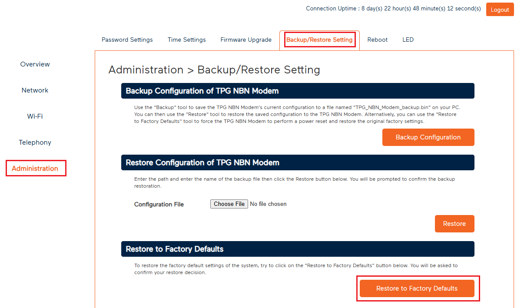Viewport: 524px width, 308px height.
Task: Navigate to the Overview section
Action: pyautogui.click(x=35, y=64)
